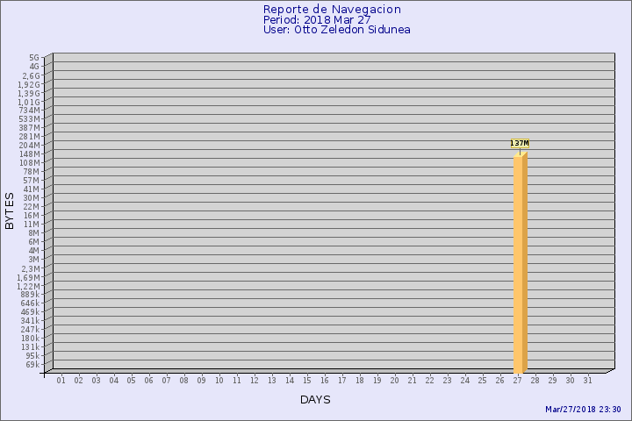Image resolution: width=632 pixels, height=421 pixels.
Task: Click the Mar/27/2018 23:30 timestamp
Action: tap(583, 410)
